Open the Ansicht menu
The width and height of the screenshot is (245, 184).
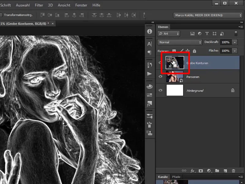click(x=64, y=5)
